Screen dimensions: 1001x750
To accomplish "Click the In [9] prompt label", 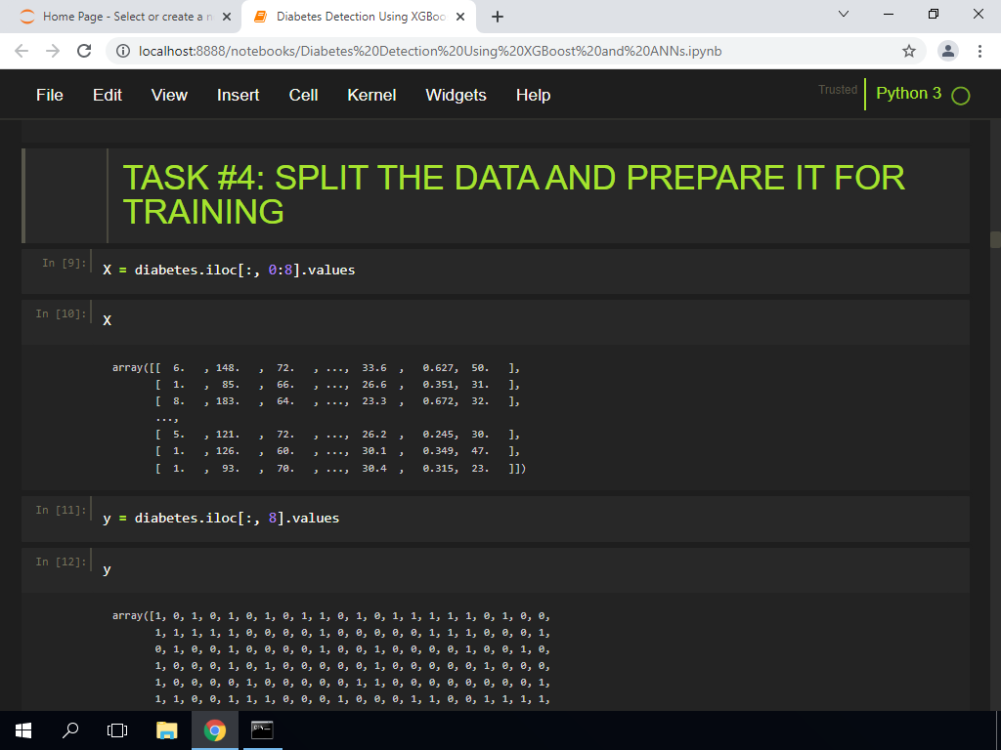I will point(64,263).
